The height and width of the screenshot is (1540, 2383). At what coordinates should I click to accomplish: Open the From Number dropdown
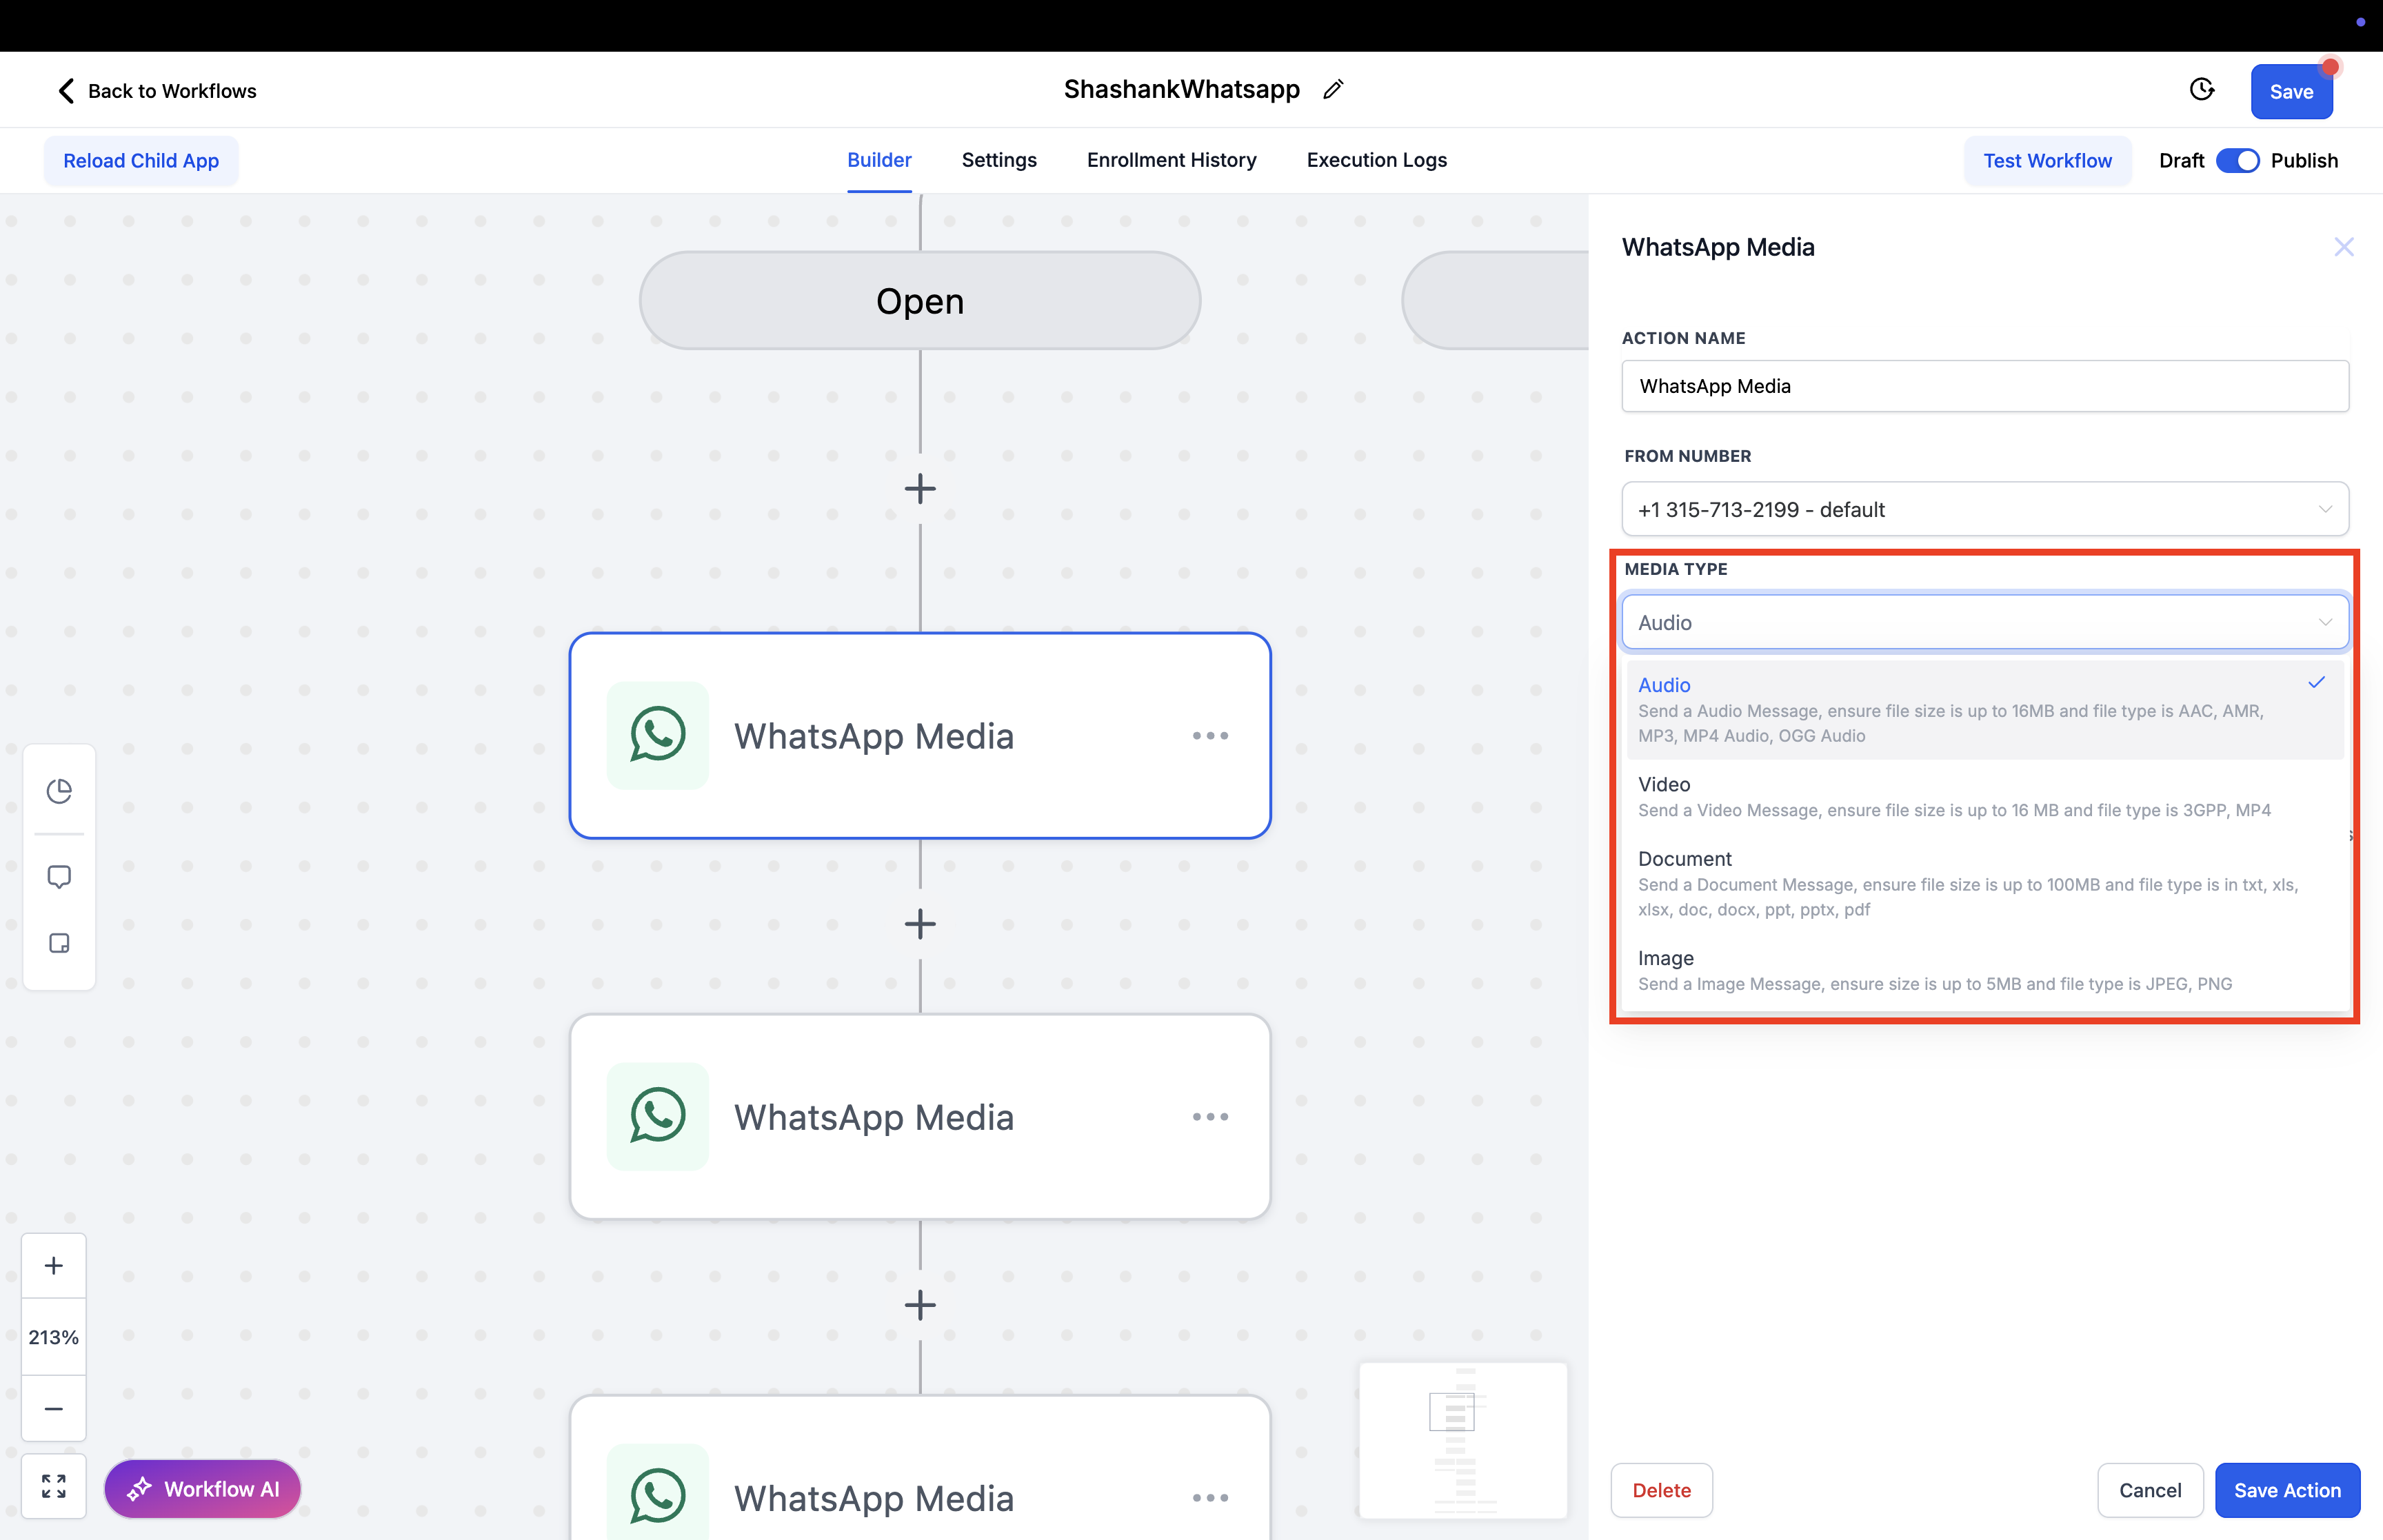tap(1985, 509)
